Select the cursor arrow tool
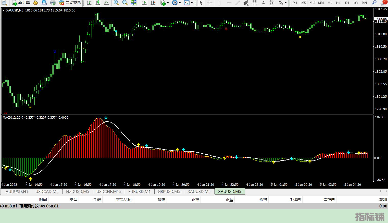 click(x=201, y=3)
